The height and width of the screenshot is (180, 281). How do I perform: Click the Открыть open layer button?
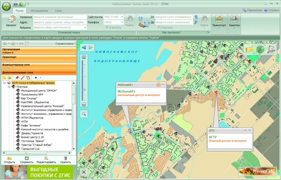pyautogui.click(x=9, y=160)
